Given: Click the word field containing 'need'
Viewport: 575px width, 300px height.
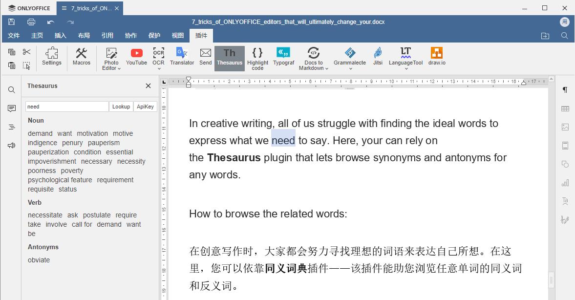Looking at the screenshot, I should click(67, 106).
